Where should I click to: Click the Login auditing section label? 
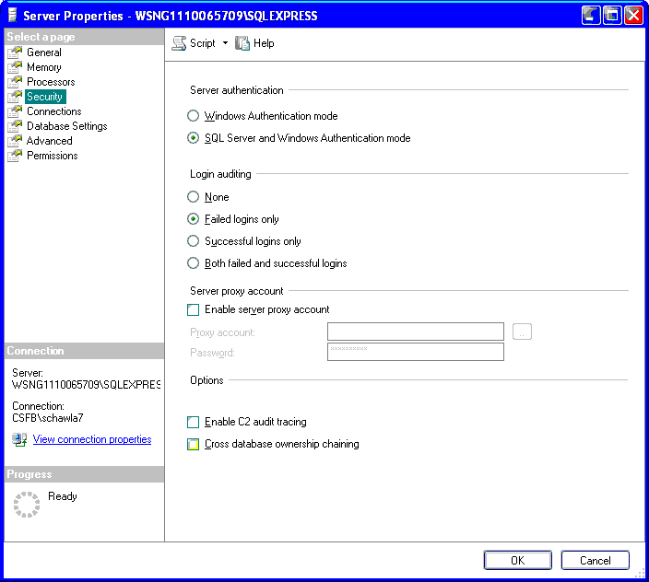pos(220,174)
